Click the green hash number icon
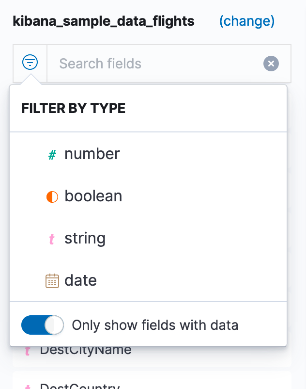 tap(52, 155)
